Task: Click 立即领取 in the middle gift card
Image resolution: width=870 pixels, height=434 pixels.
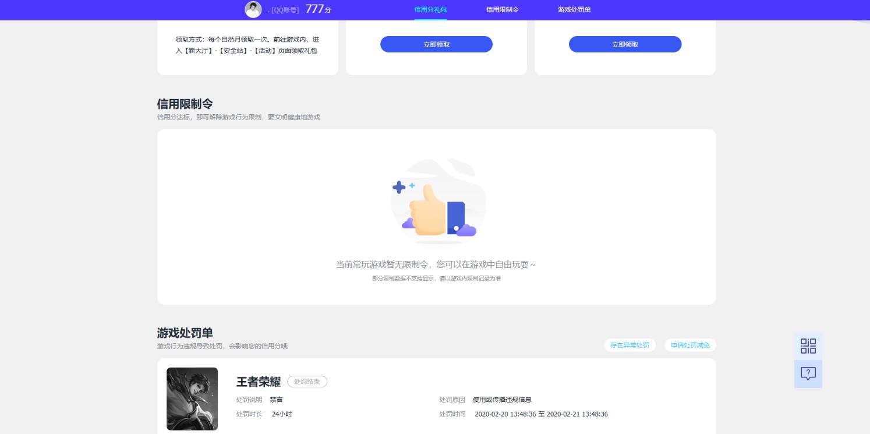Action: [437, 44]
